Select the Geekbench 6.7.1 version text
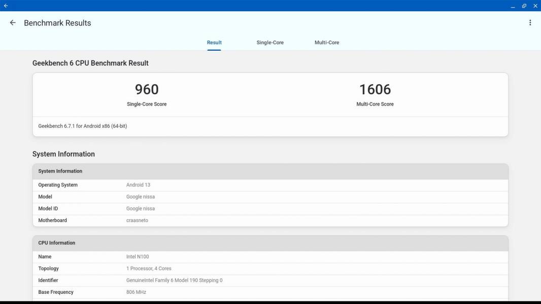This screenshot has width=541, height=304. [82, 126]
